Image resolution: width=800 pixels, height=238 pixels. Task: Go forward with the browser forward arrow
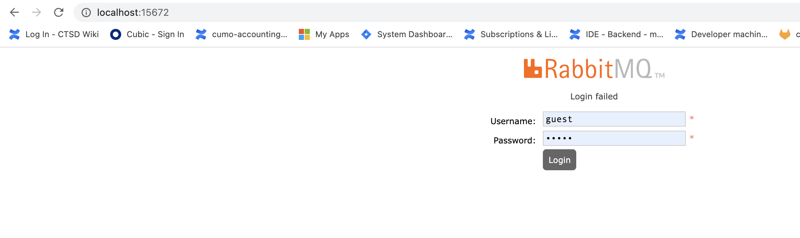tap(36, 12)
